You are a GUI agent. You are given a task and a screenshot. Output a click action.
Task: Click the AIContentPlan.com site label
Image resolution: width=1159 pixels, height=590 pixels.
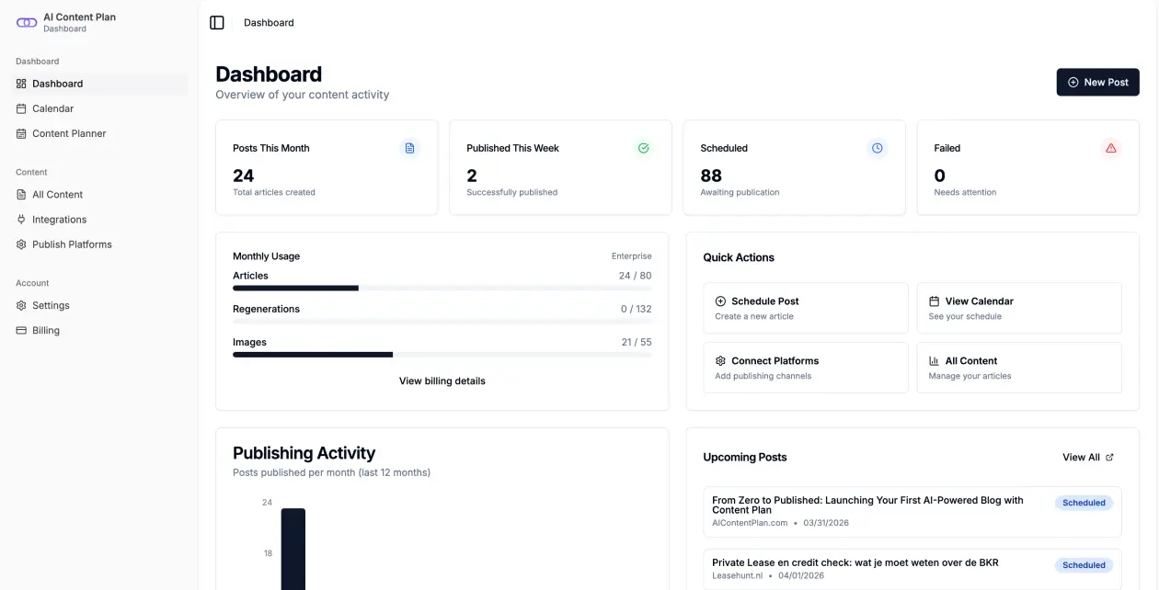point(750,523)
